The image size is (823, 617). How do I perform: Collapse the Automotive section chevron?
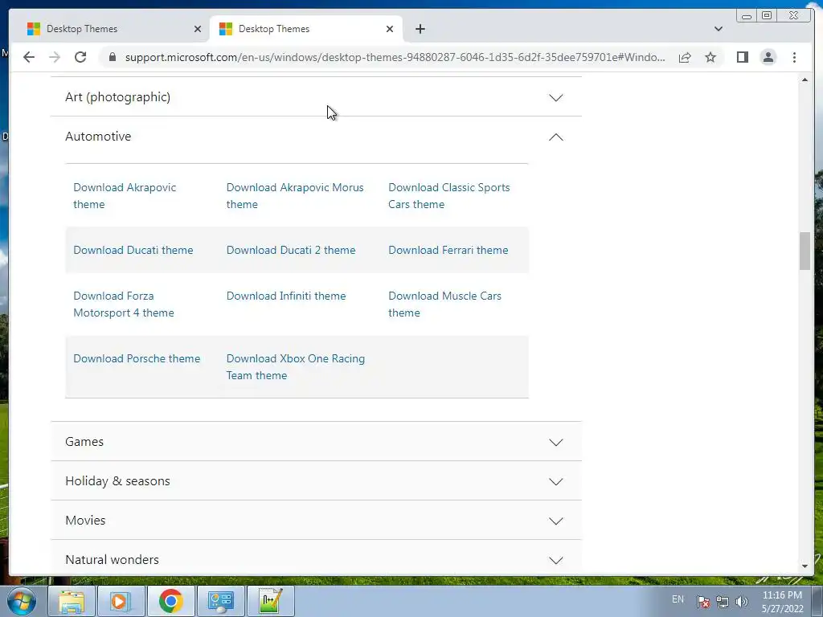coord(556,137)
